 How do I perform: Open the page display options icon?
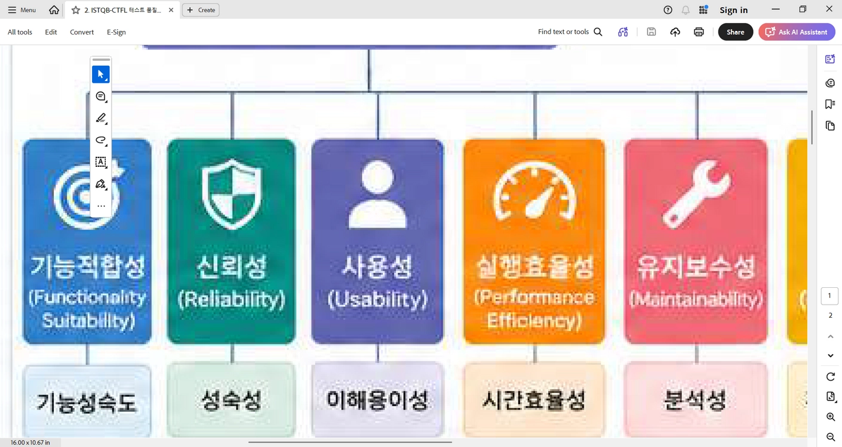(830, 397)
